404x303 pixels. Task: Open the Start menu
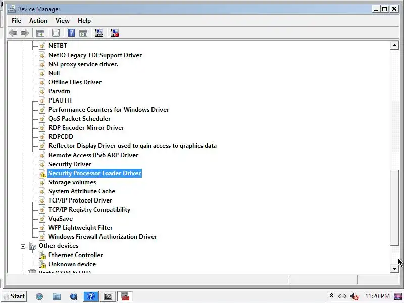click(x=15, y=296)
